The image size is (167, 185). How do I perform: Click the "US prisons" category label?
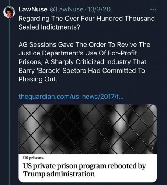click(x=33, y=158)
